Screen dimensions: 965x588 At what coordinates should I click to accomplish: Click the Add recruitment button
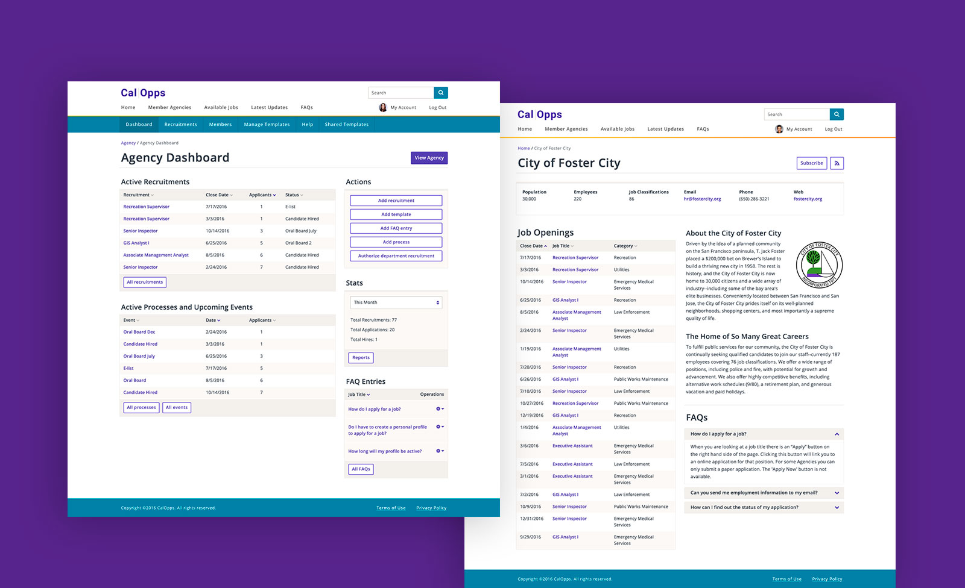pyautogui.click(x=396, y=201)
